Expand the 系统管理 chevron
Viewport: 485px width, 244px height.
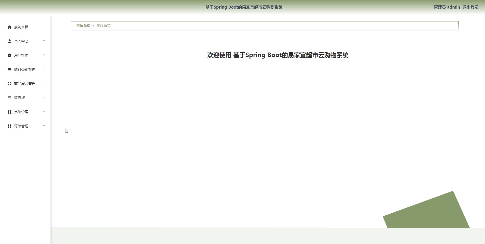tap(44, 111)
